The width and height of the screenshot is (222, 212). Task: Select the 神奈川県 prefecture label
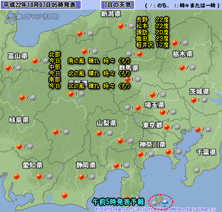pos(153,145)
